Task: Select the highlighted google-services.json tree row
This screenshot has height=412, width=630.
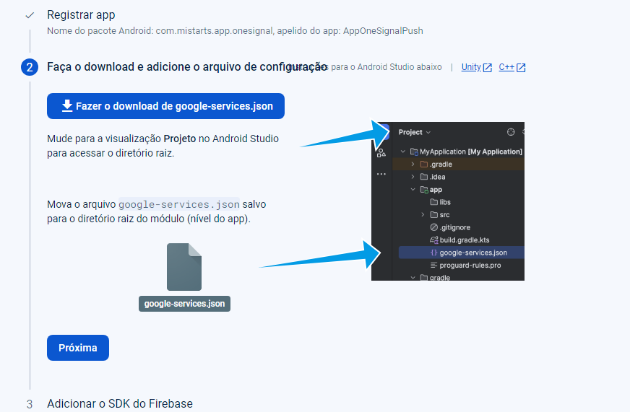Action: pyautogui.click(x=461, y=253)
